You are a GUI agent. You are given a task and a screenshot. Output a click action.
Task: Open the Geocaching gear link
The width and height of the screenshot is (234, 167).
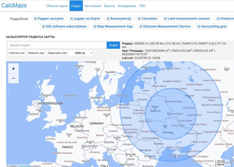(x=212, y=27)
